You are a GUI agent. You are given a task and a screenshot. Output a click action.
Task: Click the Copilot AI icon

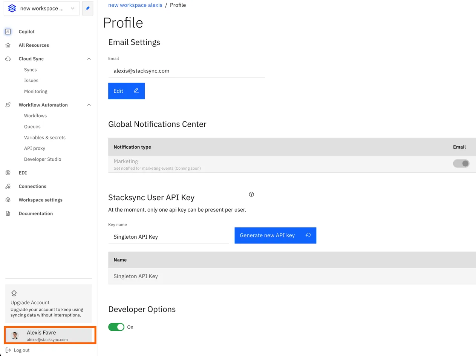(8, 32)
